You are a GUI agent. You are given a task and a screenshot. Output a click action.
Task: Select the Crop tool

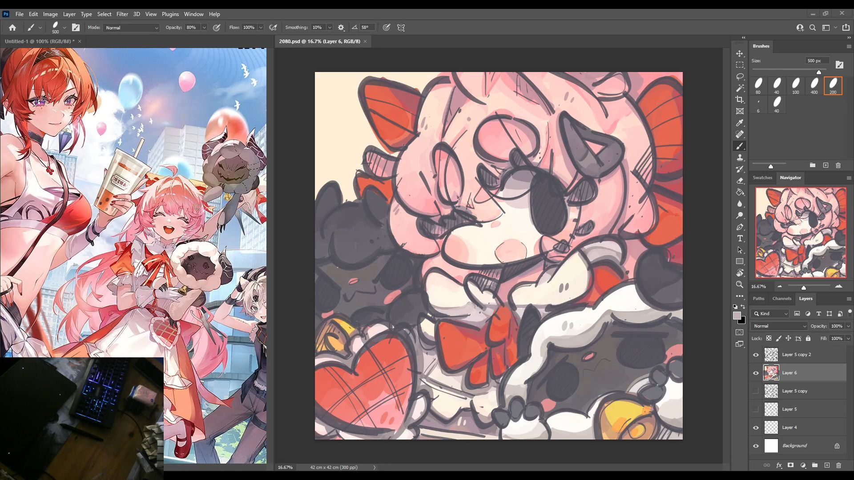coord(740,100)
